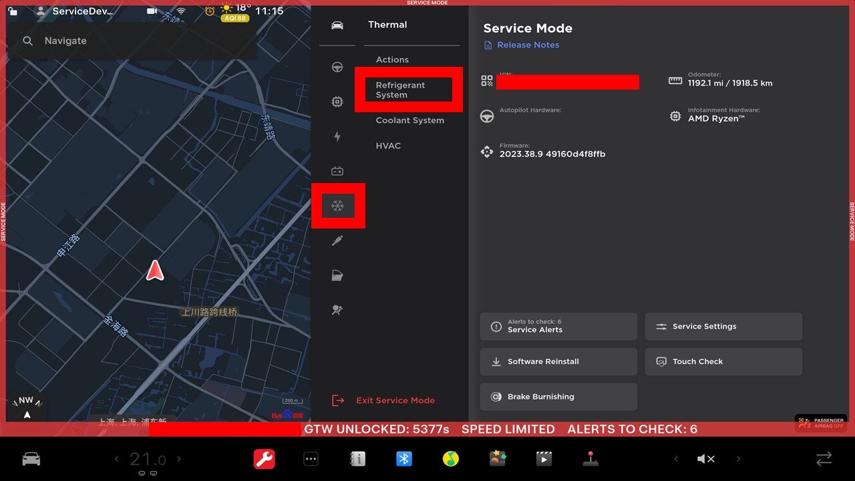Open the Bluetooth app in bottom bar
This screenshot has height=481, width=855.
tap(404, 459)
